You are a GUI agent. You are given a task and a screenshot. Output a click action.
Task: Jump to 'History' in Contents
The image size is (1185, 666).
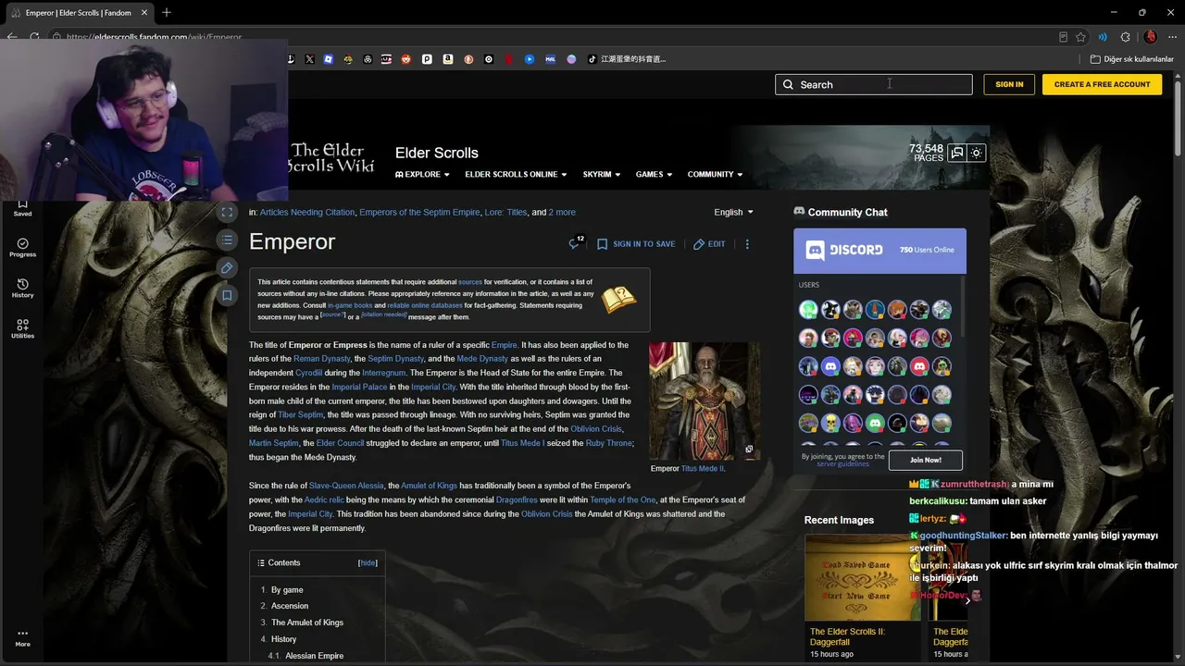pos(284,639)
